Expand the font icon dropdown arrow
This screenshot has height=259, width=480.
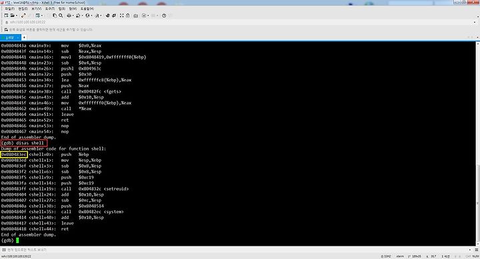click(x=101, y=15)
